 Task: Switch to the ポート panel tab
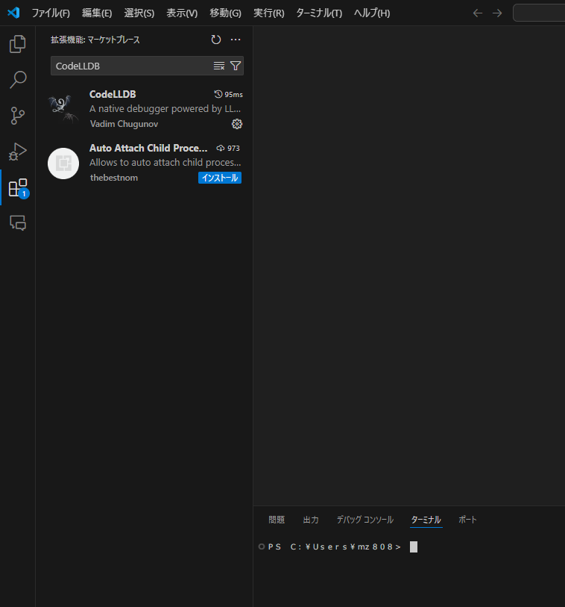467,520
